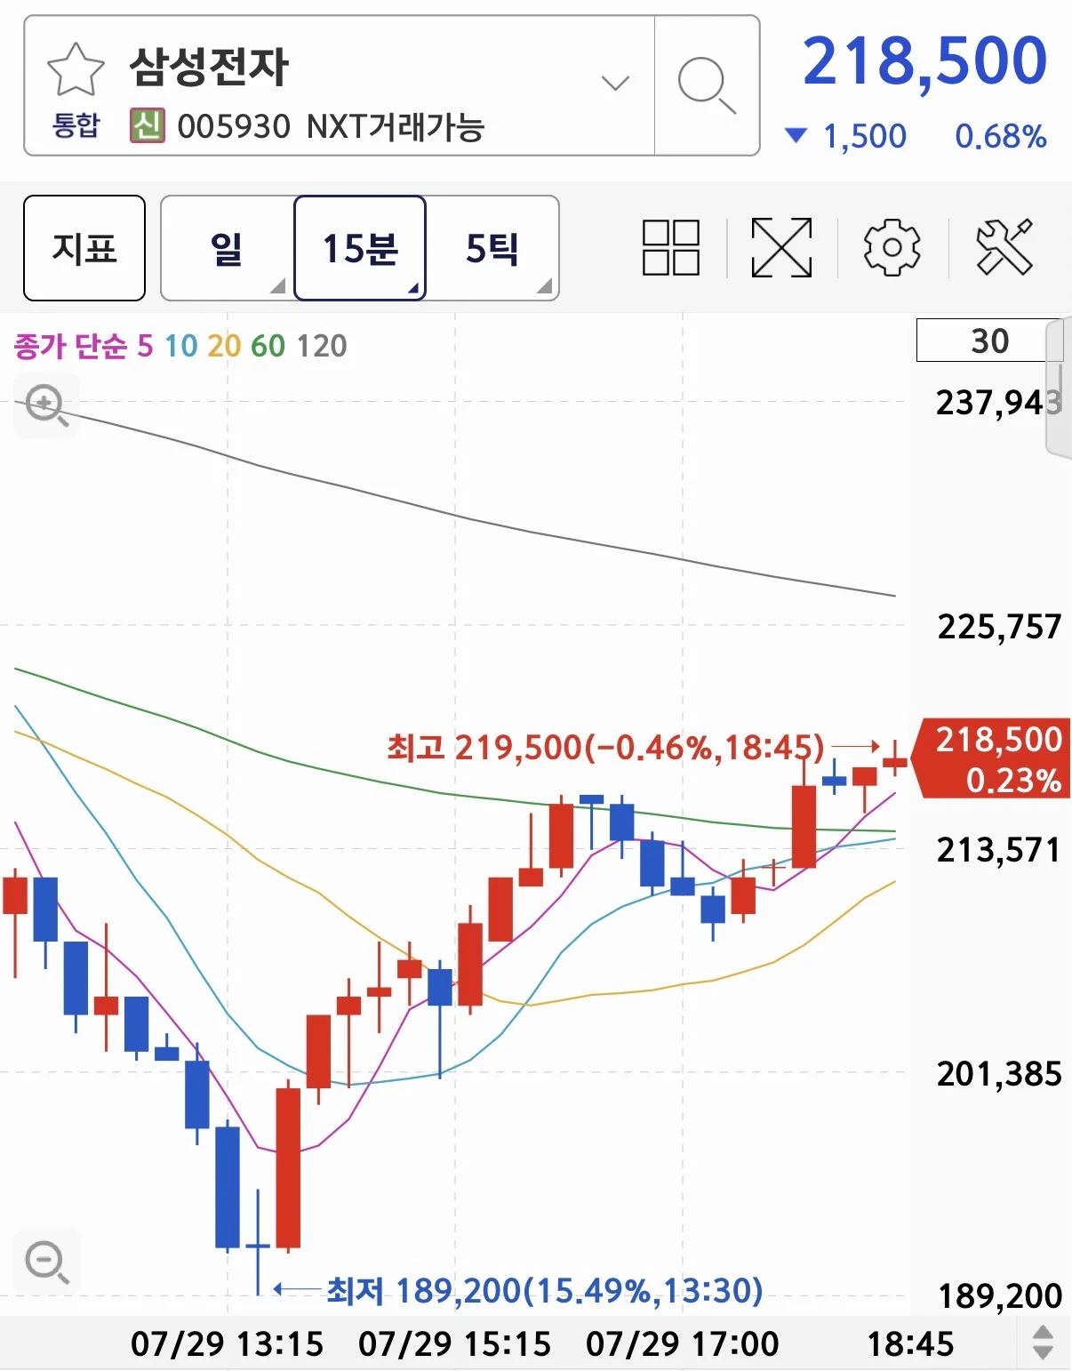
Task: Click the up-down stepper beside 18:45
Action: 1043,1343
